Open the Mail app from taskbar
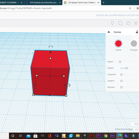The image size is (139, 139). tap(28, 136)
